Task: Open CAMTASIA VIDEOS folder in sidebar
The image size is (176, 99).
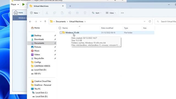Action: coord(42,66)
